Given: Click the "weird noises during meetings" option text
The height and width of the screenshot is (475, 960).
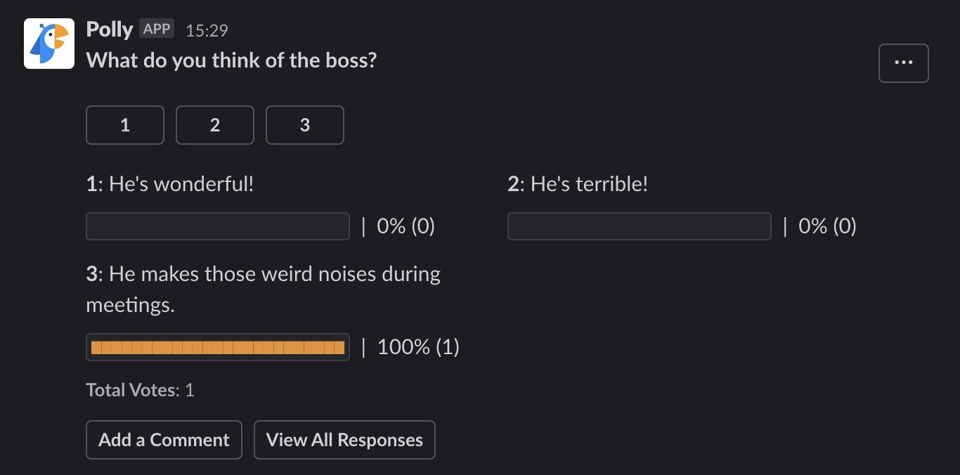Looking at the screenshot, I should 263,289.
